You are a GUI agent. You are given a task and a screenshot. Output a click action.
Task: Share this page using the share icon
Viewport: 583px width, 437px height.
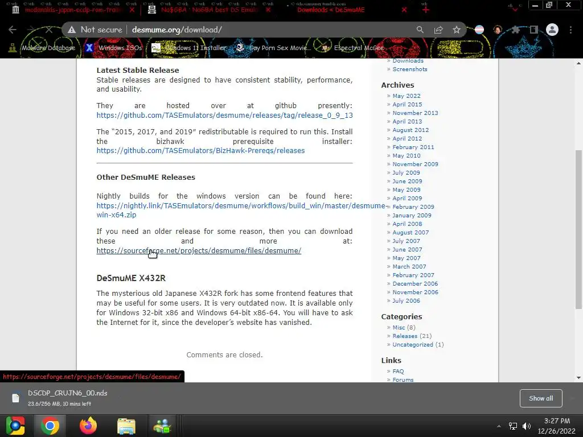tap(438, 30)
